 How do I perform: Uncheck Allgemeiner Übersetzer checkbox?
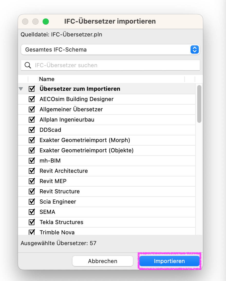coord(32,109)
